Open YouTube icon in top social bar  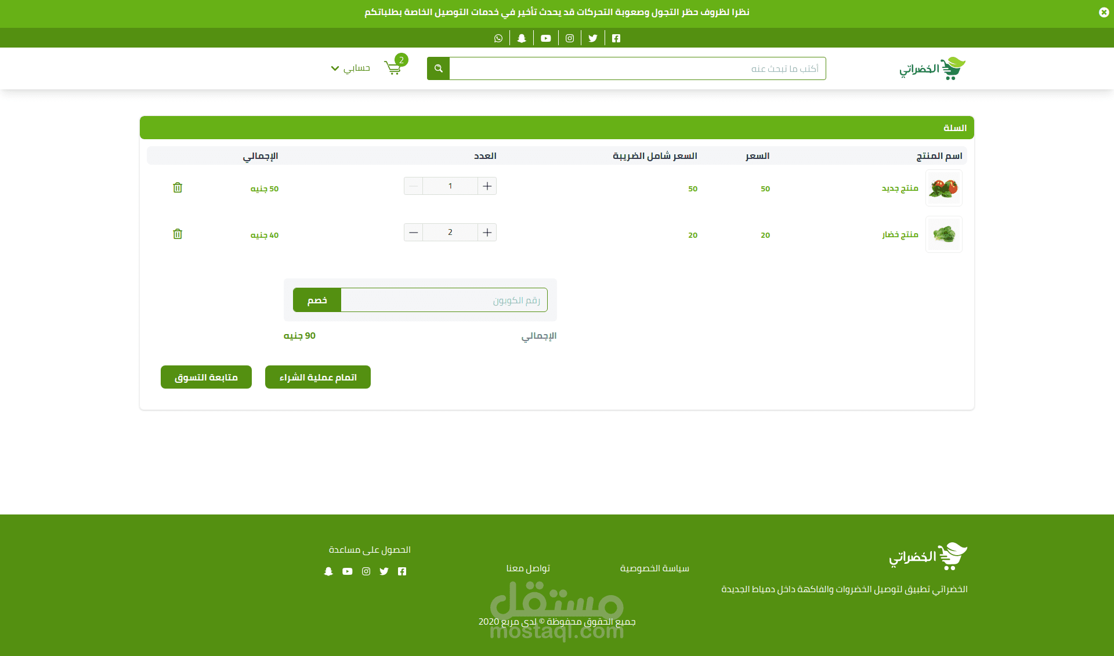pyautogui.click(x=546, y=38)
